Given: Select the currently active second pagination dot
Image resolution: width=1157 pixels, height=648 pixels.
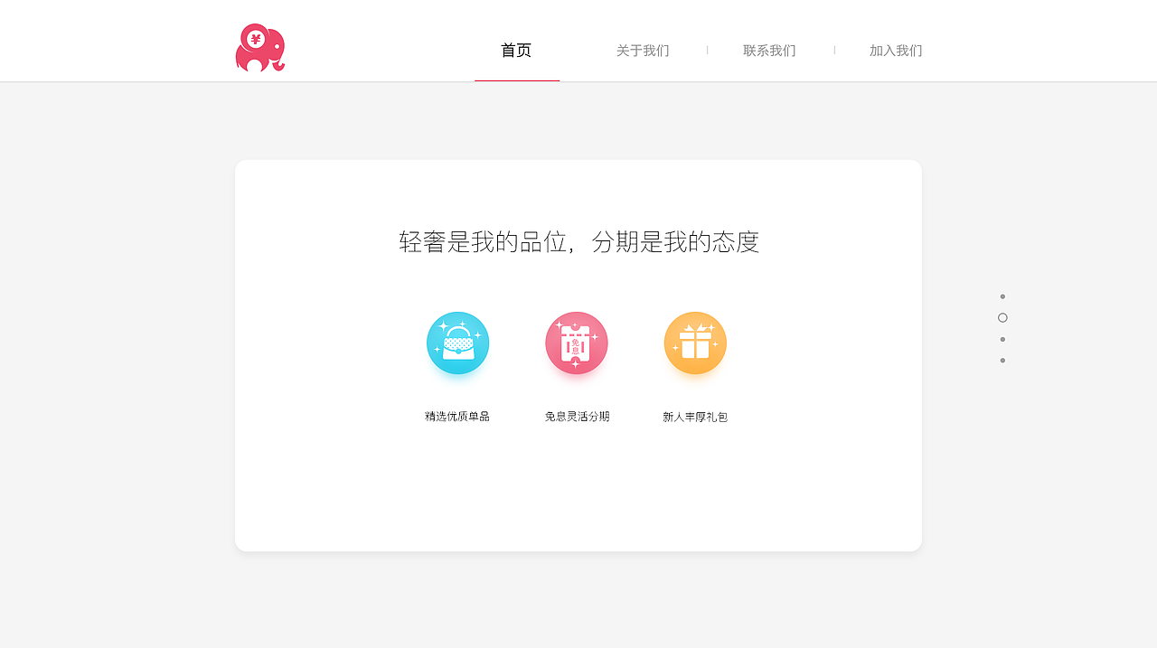Looking at the screenshot, I should click(1002, 317).
